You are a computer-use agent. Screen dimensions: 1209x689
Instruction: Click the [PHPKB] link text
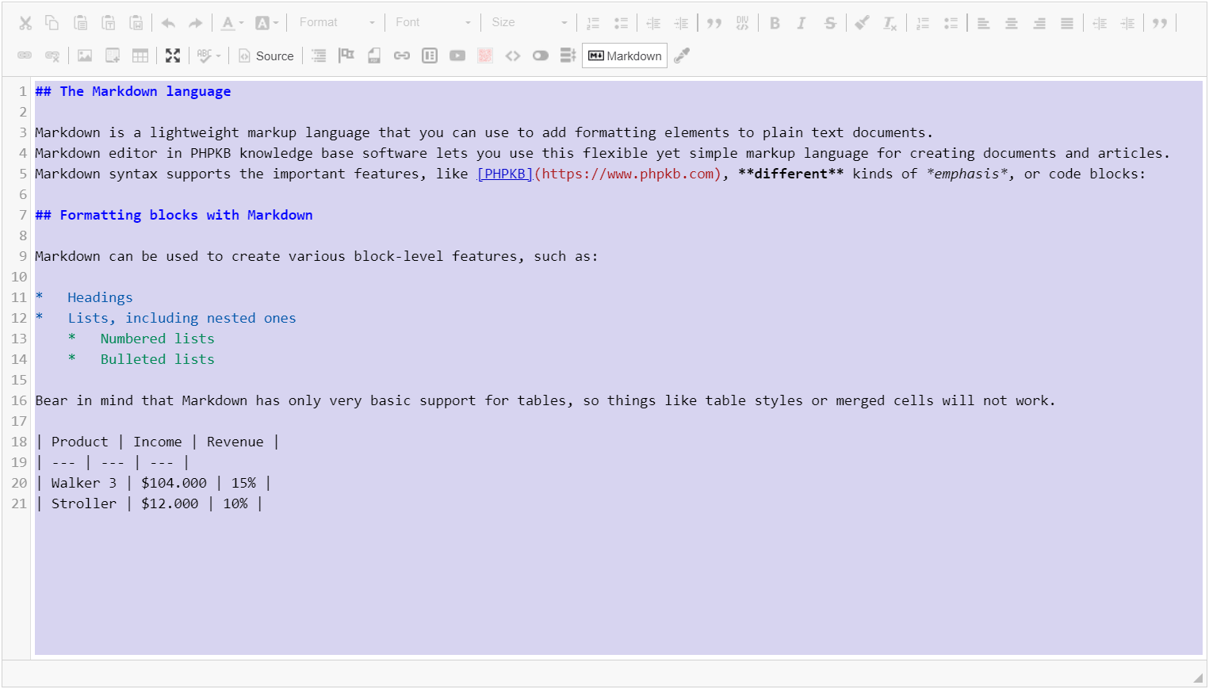pos(505,174)
